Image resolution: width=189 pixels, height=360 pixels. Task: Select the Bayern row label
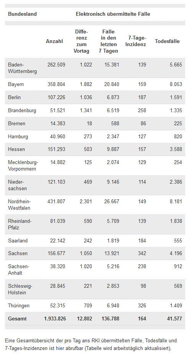(16, 84)
